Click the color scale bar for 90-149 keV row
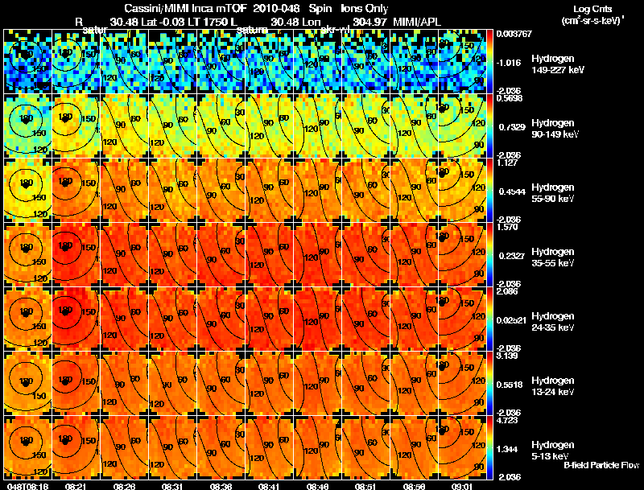Image resolution: width=644 pixels, height=490 pixels. coord(489,126)
